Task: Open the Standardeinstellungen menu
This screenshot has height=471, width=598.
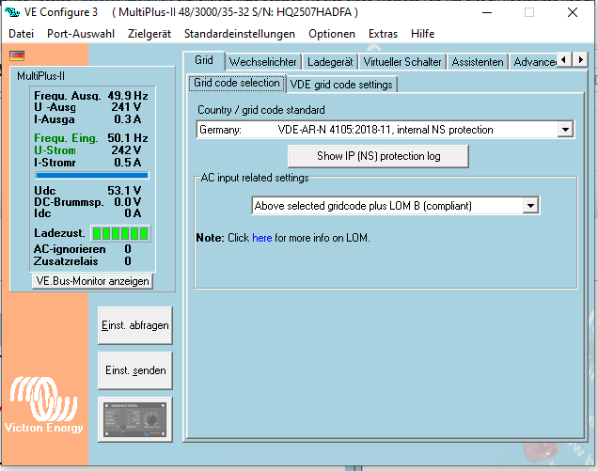Action: click(x=240, y=34)
